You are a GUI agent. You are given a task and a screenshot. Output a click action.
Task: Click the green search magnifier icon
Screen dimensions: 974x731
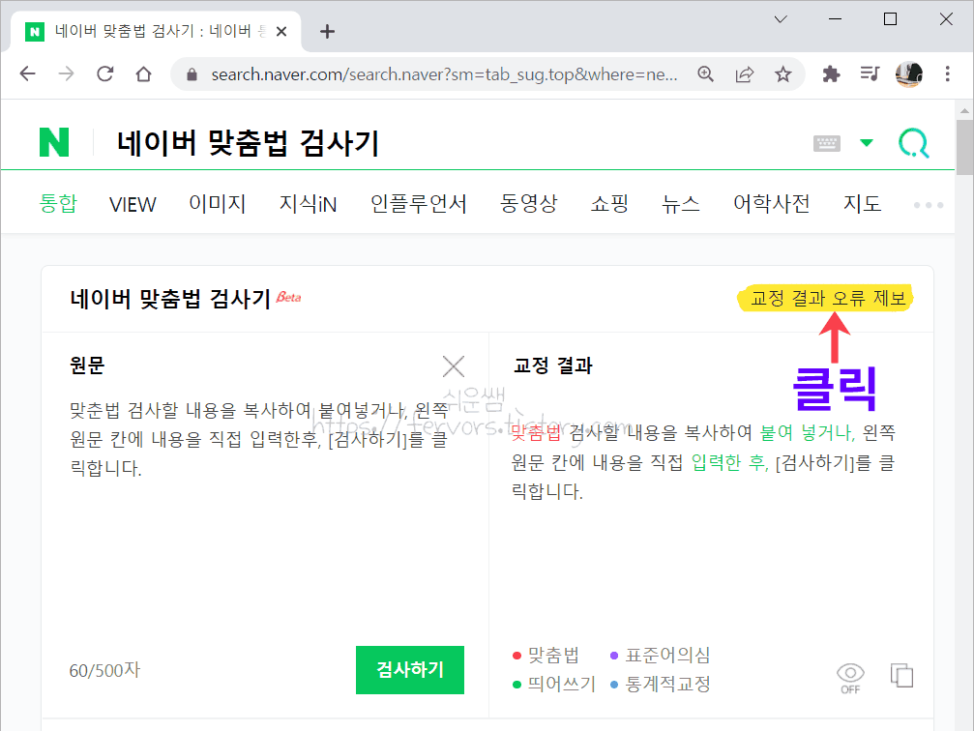point(914,143)
